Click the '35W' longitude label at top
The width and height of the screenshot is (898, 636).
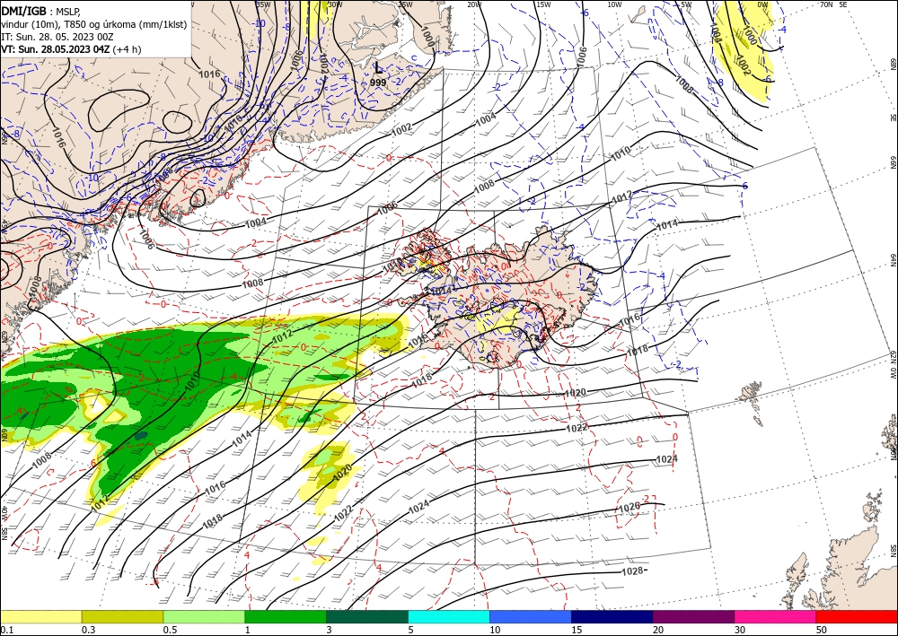click(263, 4)
